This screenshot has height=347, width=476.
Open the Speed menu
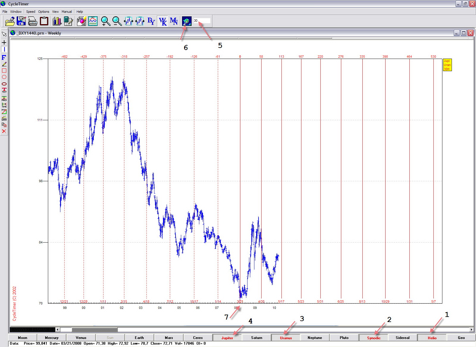31,12
